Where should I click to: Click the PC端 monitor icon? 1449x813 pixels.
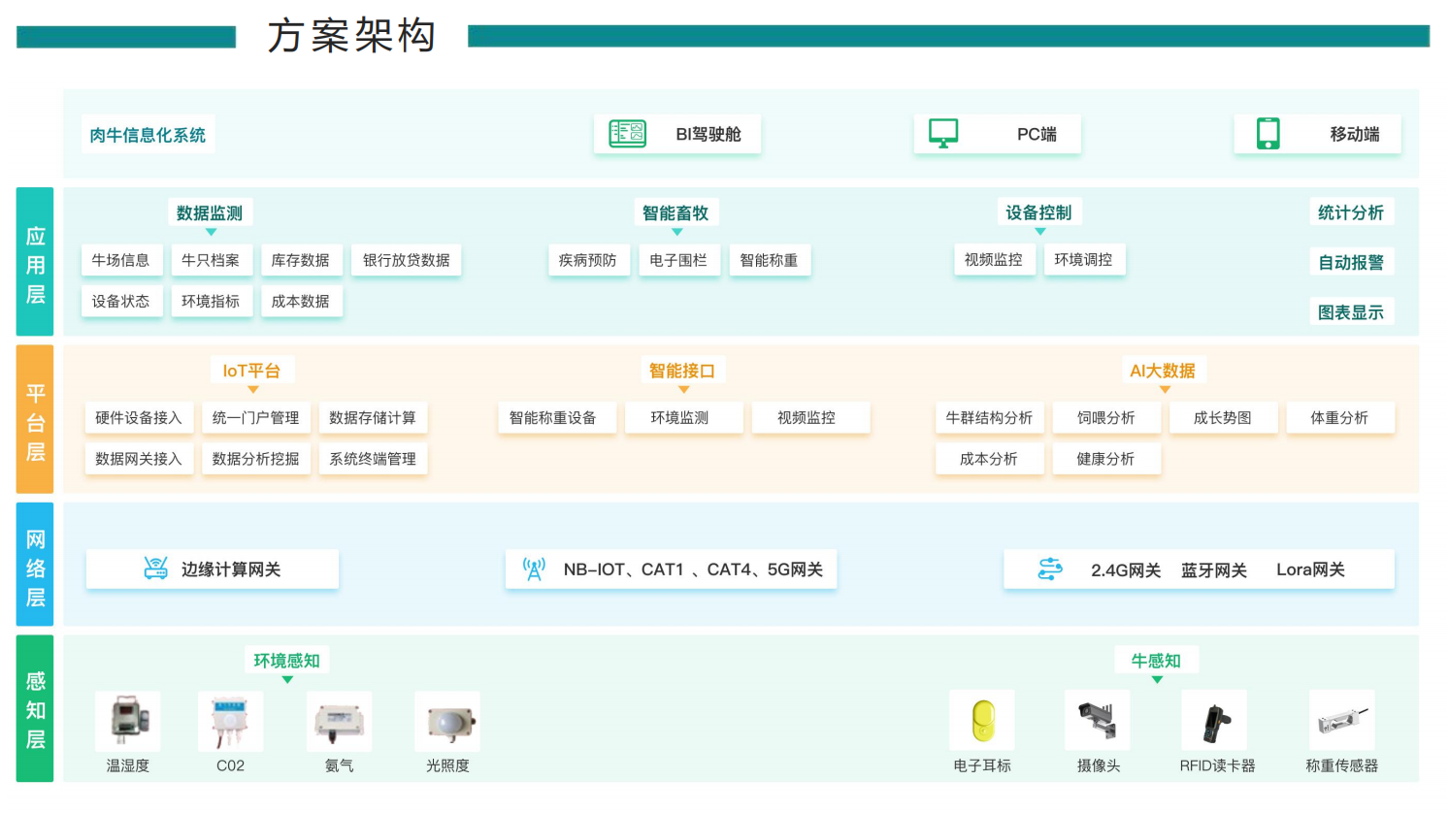coord(942,134)
